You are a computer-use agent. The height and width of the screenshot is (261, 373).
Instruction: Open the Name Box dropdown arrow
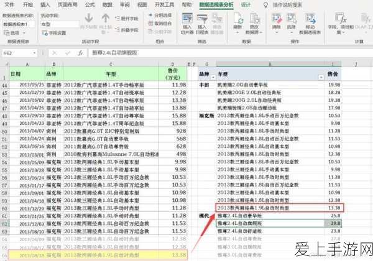pyautogui.click(x=34, y=53)
